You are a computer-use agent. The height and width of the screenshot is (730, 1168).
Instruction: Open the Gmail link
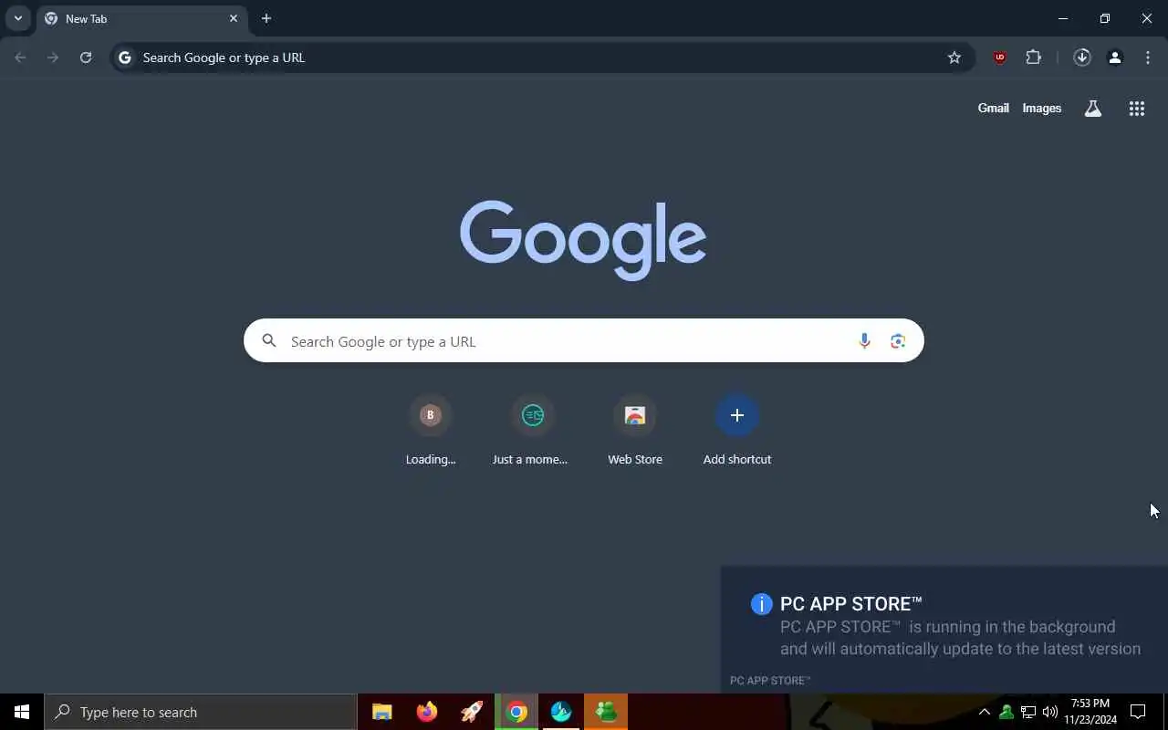click(x=994, y=109)
